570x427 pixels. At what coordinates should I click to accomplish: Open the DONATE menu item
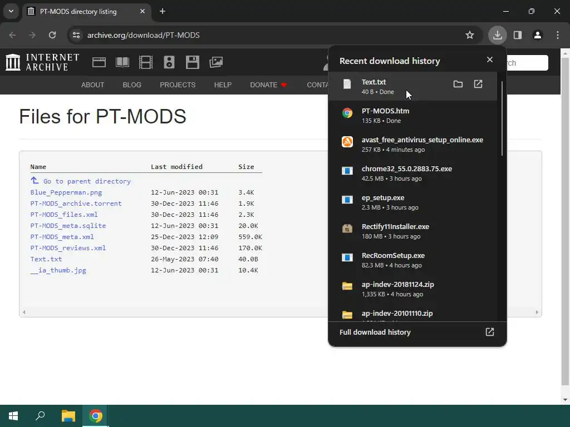tap(268, 85)
